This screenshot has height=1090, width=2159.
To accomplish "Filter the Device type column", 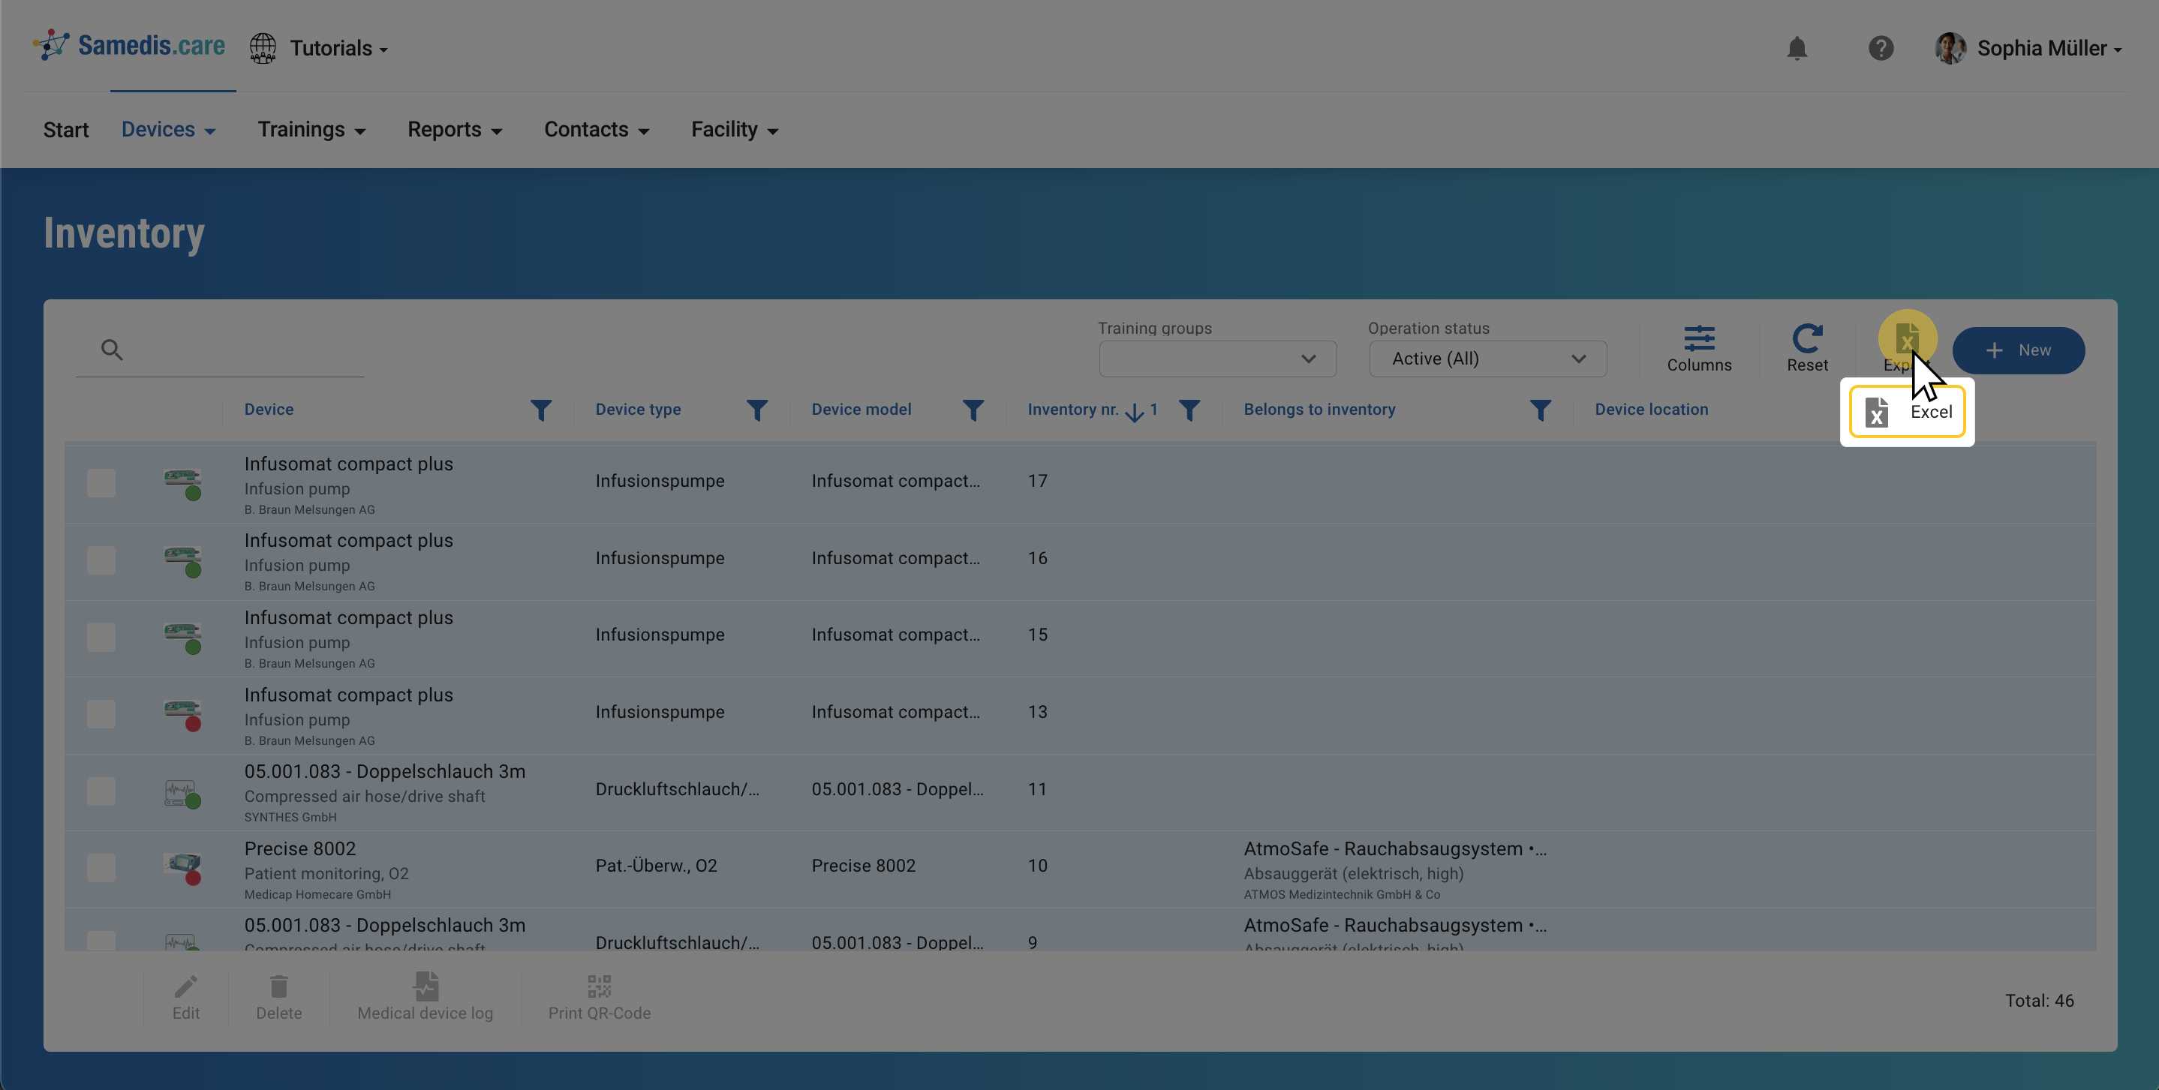I will point(757,410).
